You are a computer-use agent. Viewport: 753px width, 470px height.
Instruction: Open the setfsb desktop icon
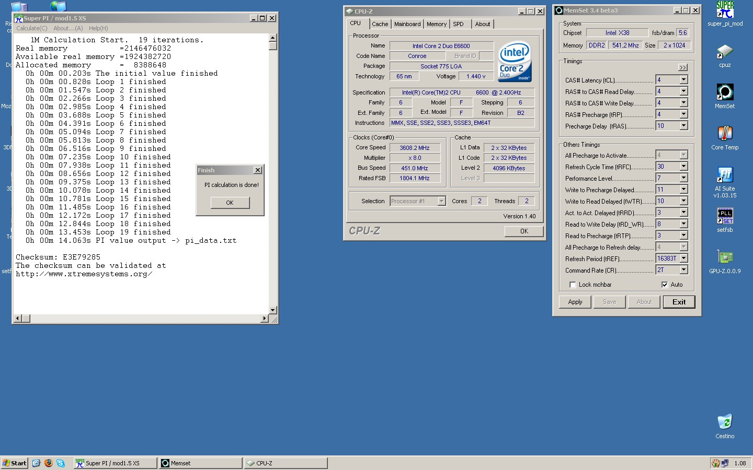point(725,220)
